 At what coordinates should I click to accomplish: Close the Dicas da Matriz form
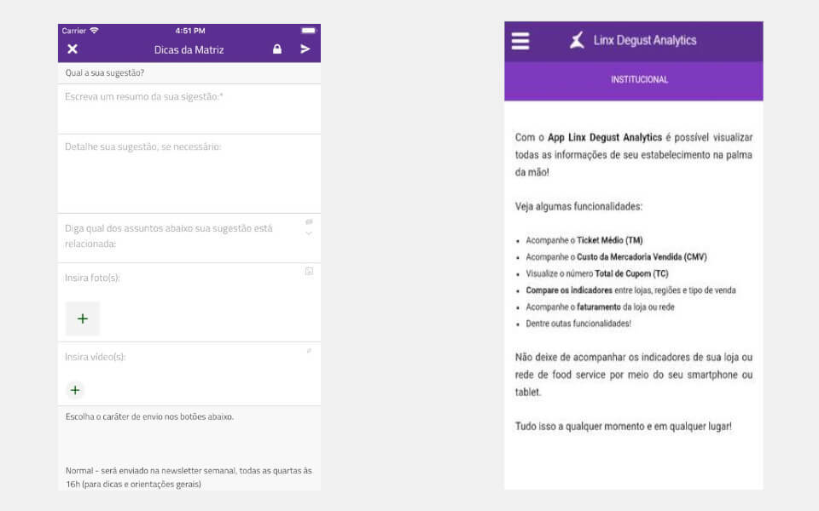73,49
